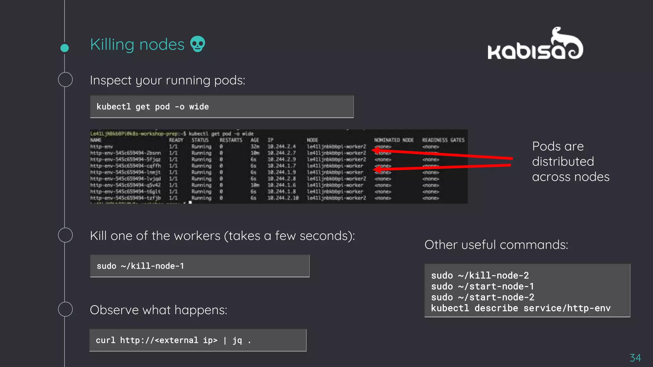Click the skull emoji beside Killing nodes
This screenshot has height=367, width=653.
tap(198, 44)
